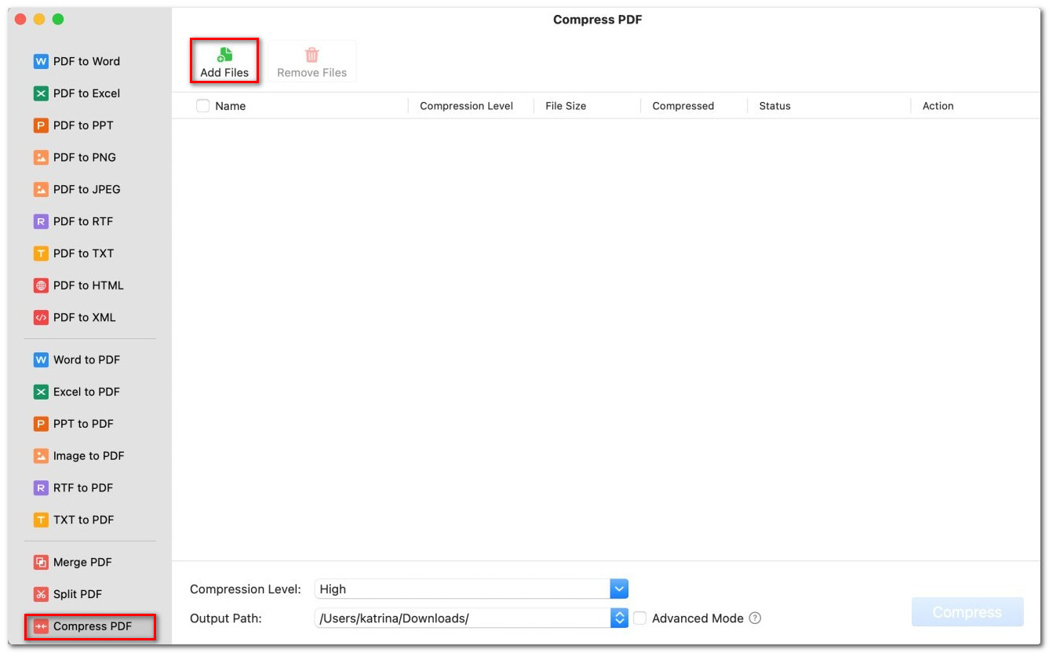The width and height of the screenshot is (1049, 653).
Task: Close the window with the red button
Action: coord(20,19)
